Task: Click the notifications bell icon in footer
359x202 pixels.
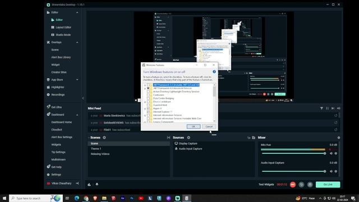Action: [x=97, y=185]
